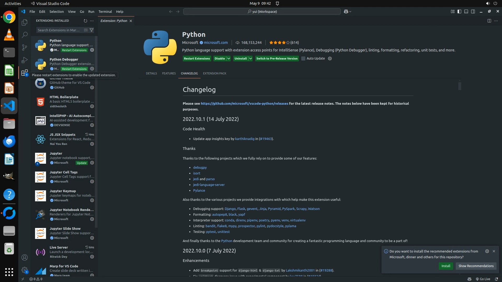This screenshot has width=502, height=282.
Task: Switch to the Features tab
Action: click(169, 73)
